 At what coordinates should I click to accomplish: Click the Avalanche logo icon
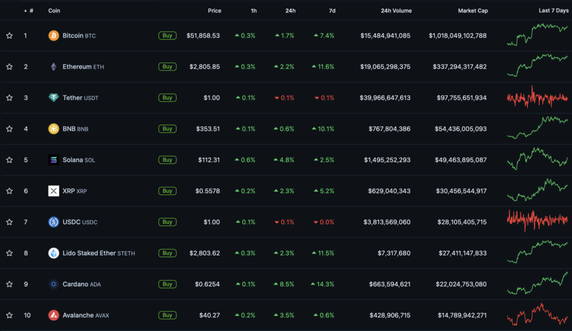(54, 315)
